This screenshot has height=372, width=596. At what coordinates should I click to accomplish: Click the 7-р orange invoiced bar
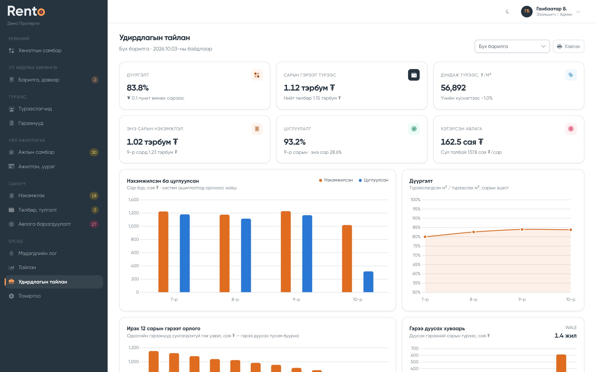coord(163,252)
